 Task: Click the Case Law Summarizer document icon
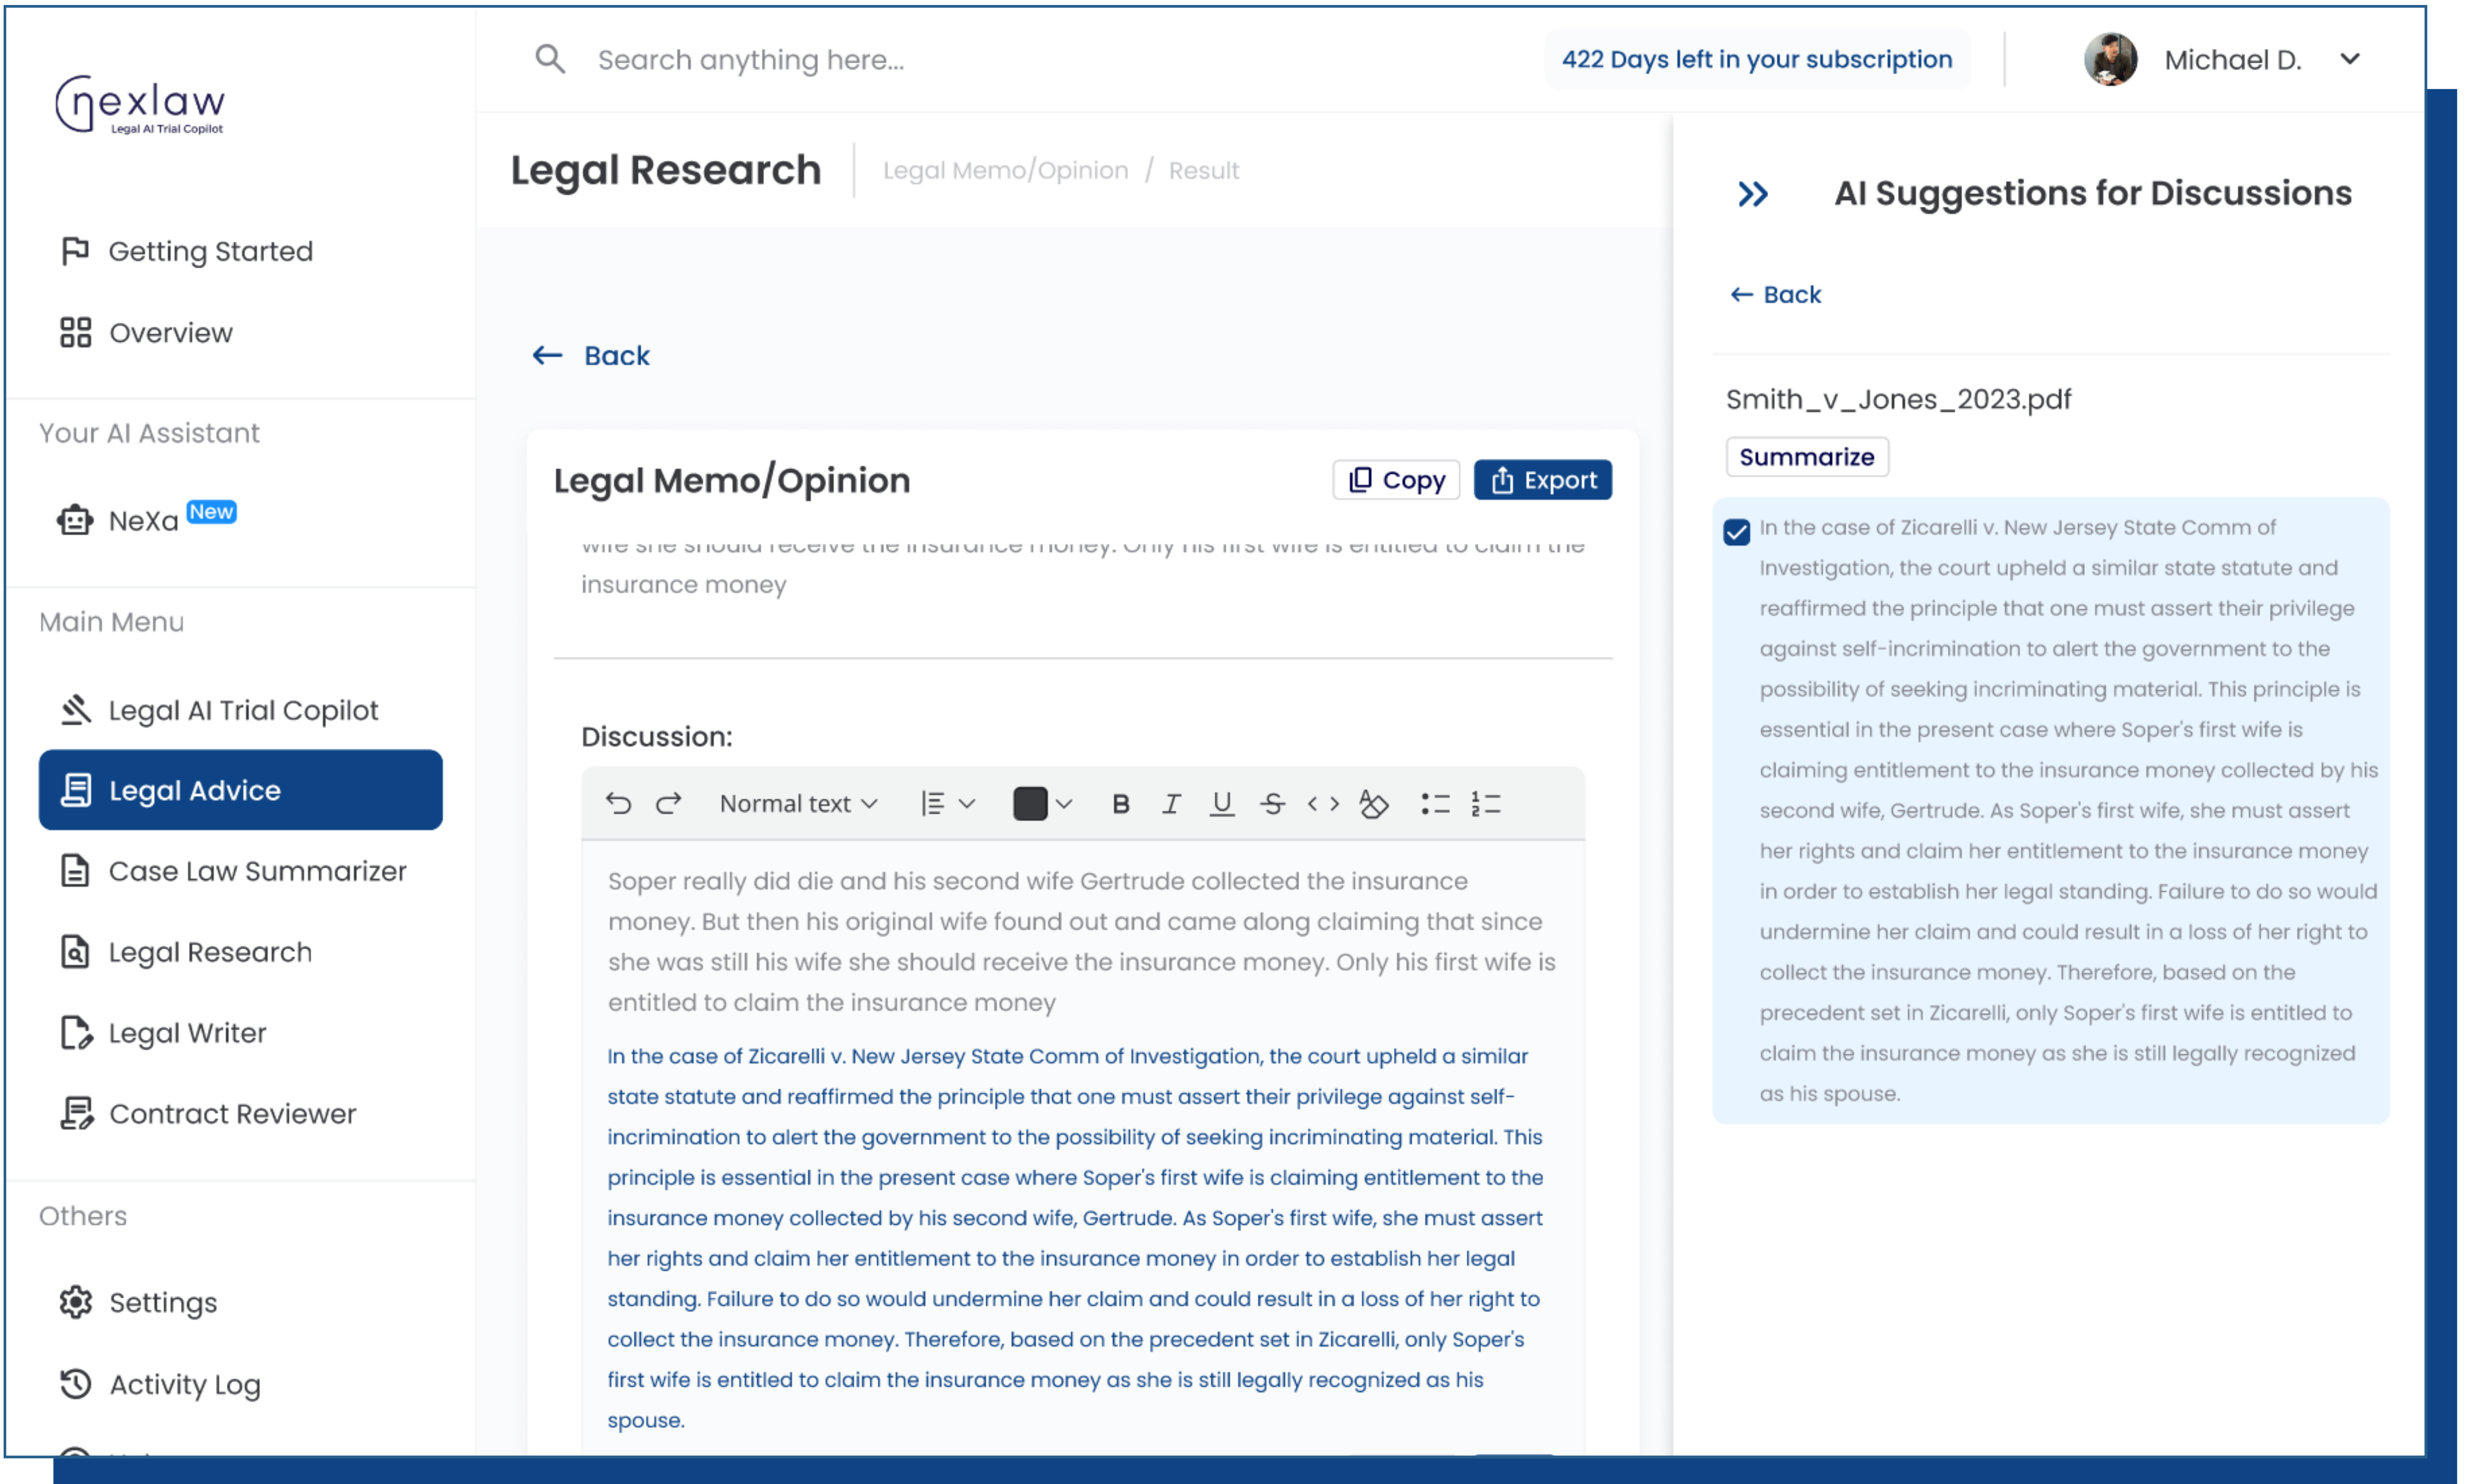[x=75, y=871]
